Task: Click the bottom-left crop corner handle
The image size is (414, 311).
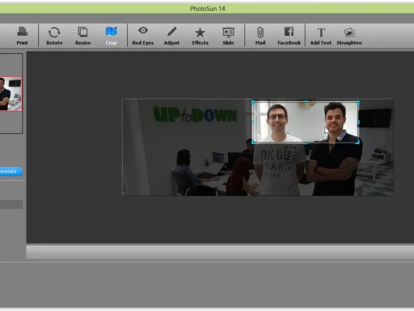Action: click(253, 142)
